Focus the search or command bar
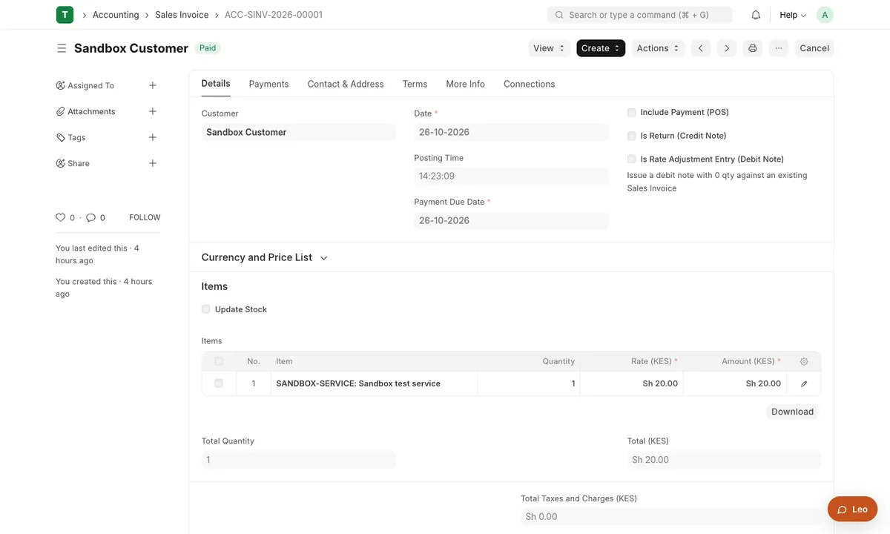The image size is (890, 534). point(639,15)
